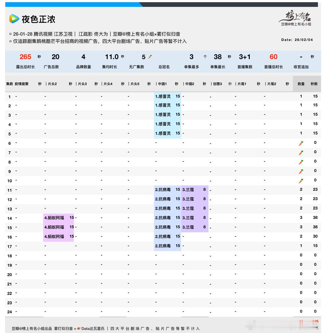Click the 品牌数量 label
The height and width of the screenshot is (333, 322).
click(84, 67)
